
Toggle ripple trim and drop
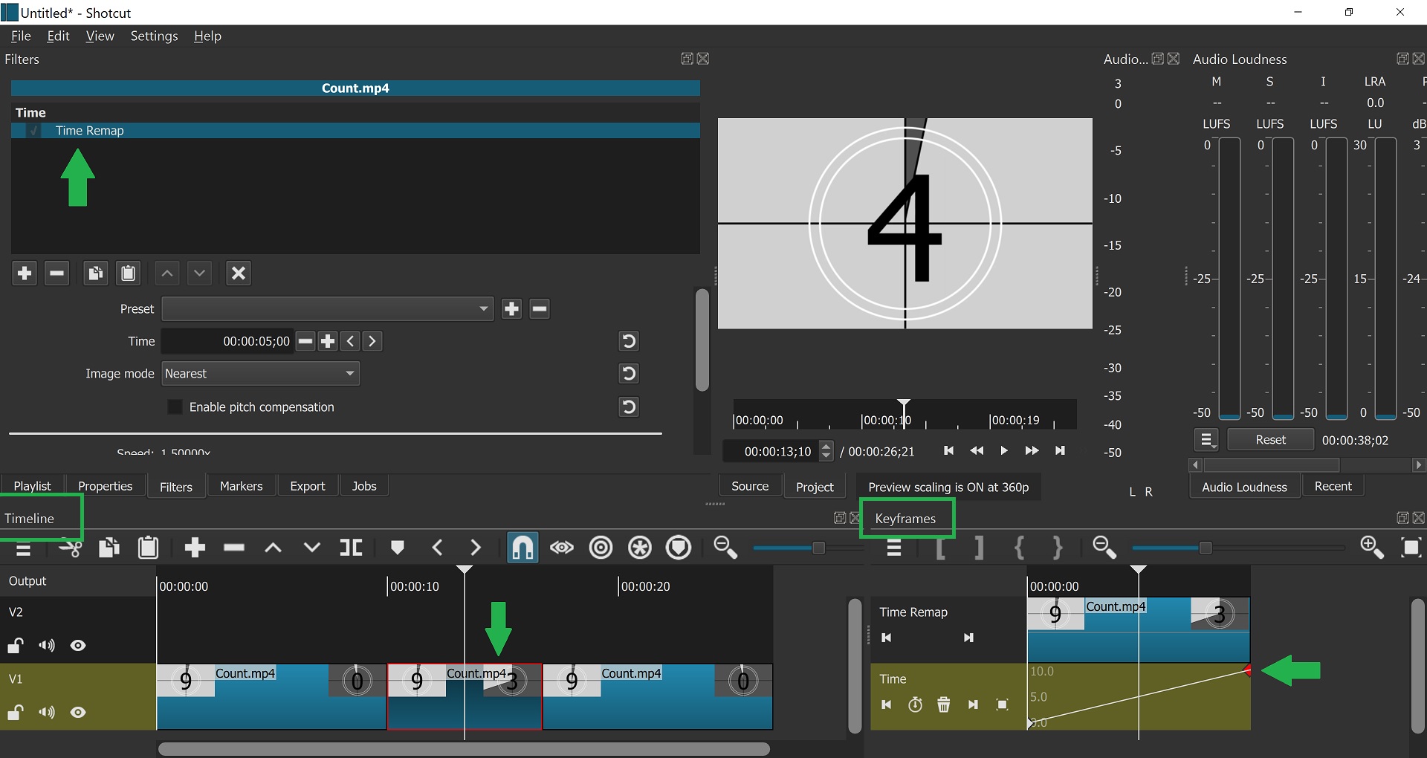pos(601,548)
